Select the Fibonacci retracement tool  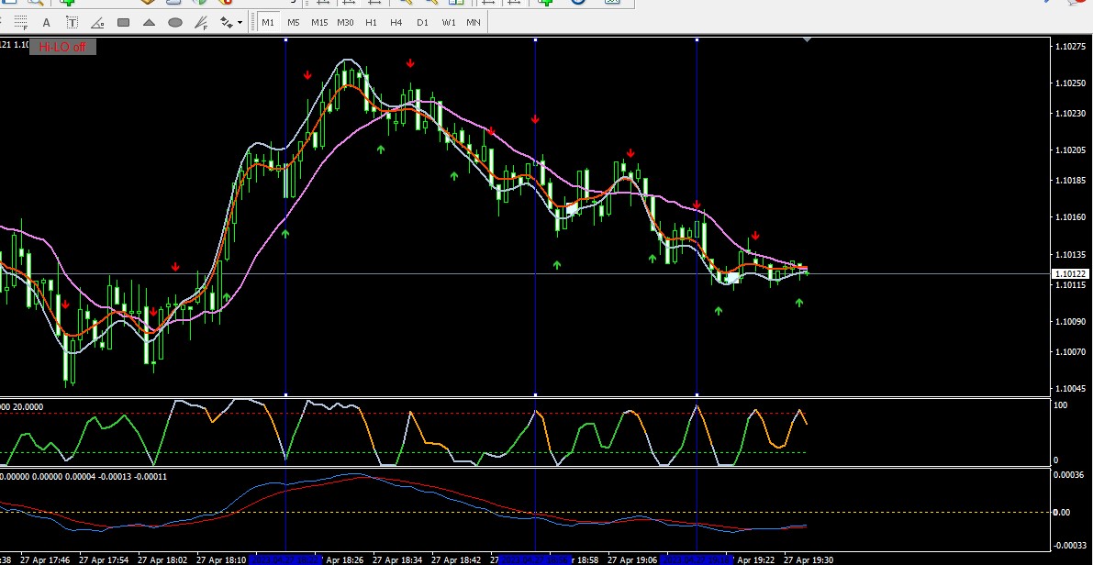tap(20, 22)
